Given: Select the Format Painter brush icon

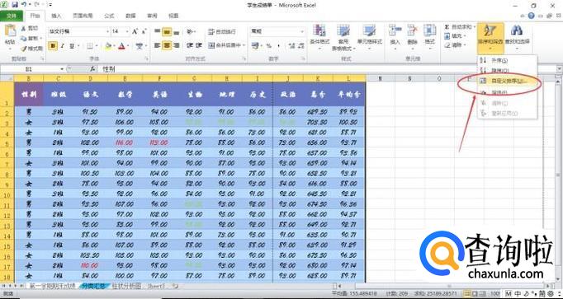Looking at the screenshot, I should [x=24, y=49].
